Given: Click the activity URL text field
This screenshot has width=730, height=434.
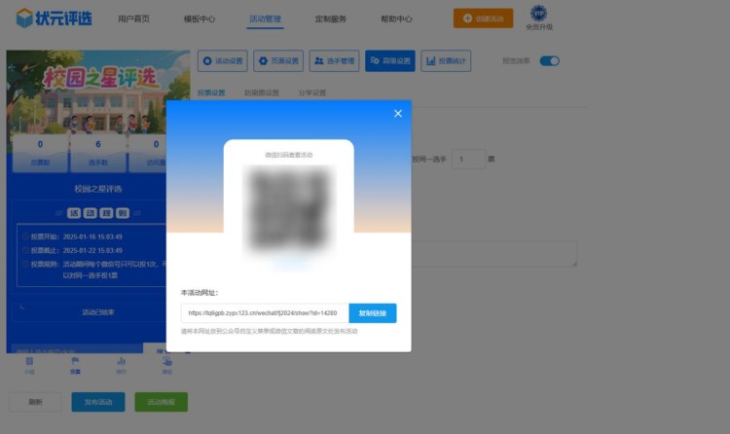Looking at the screenshot, I should tap(263, 313).
